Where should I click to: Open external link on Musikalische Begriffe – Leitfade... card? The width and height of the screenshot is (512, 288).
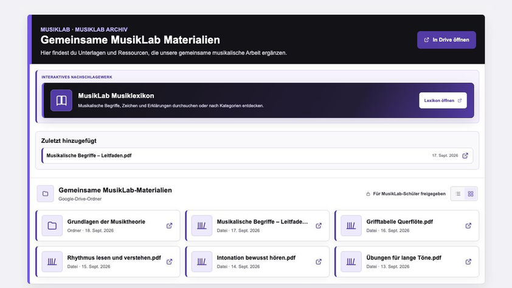[319, 225]
